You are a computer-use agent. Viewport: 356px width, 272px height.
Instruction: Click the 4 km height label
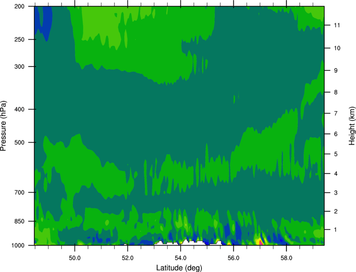click(x=335, y=174)
